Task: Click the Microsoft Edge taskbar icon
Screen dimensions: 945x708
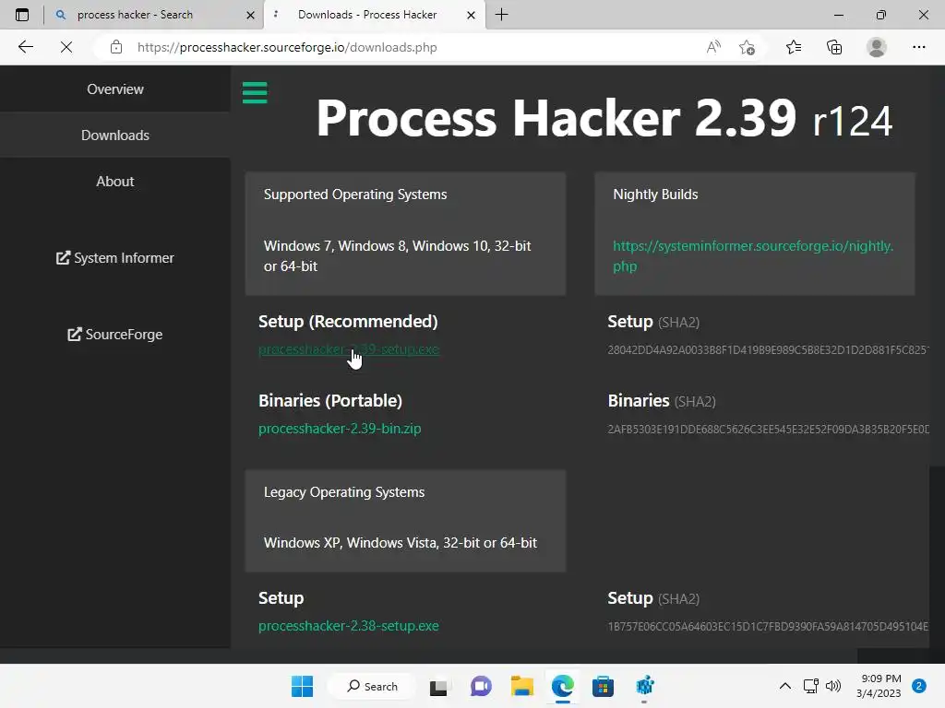Action: point(563,686)
